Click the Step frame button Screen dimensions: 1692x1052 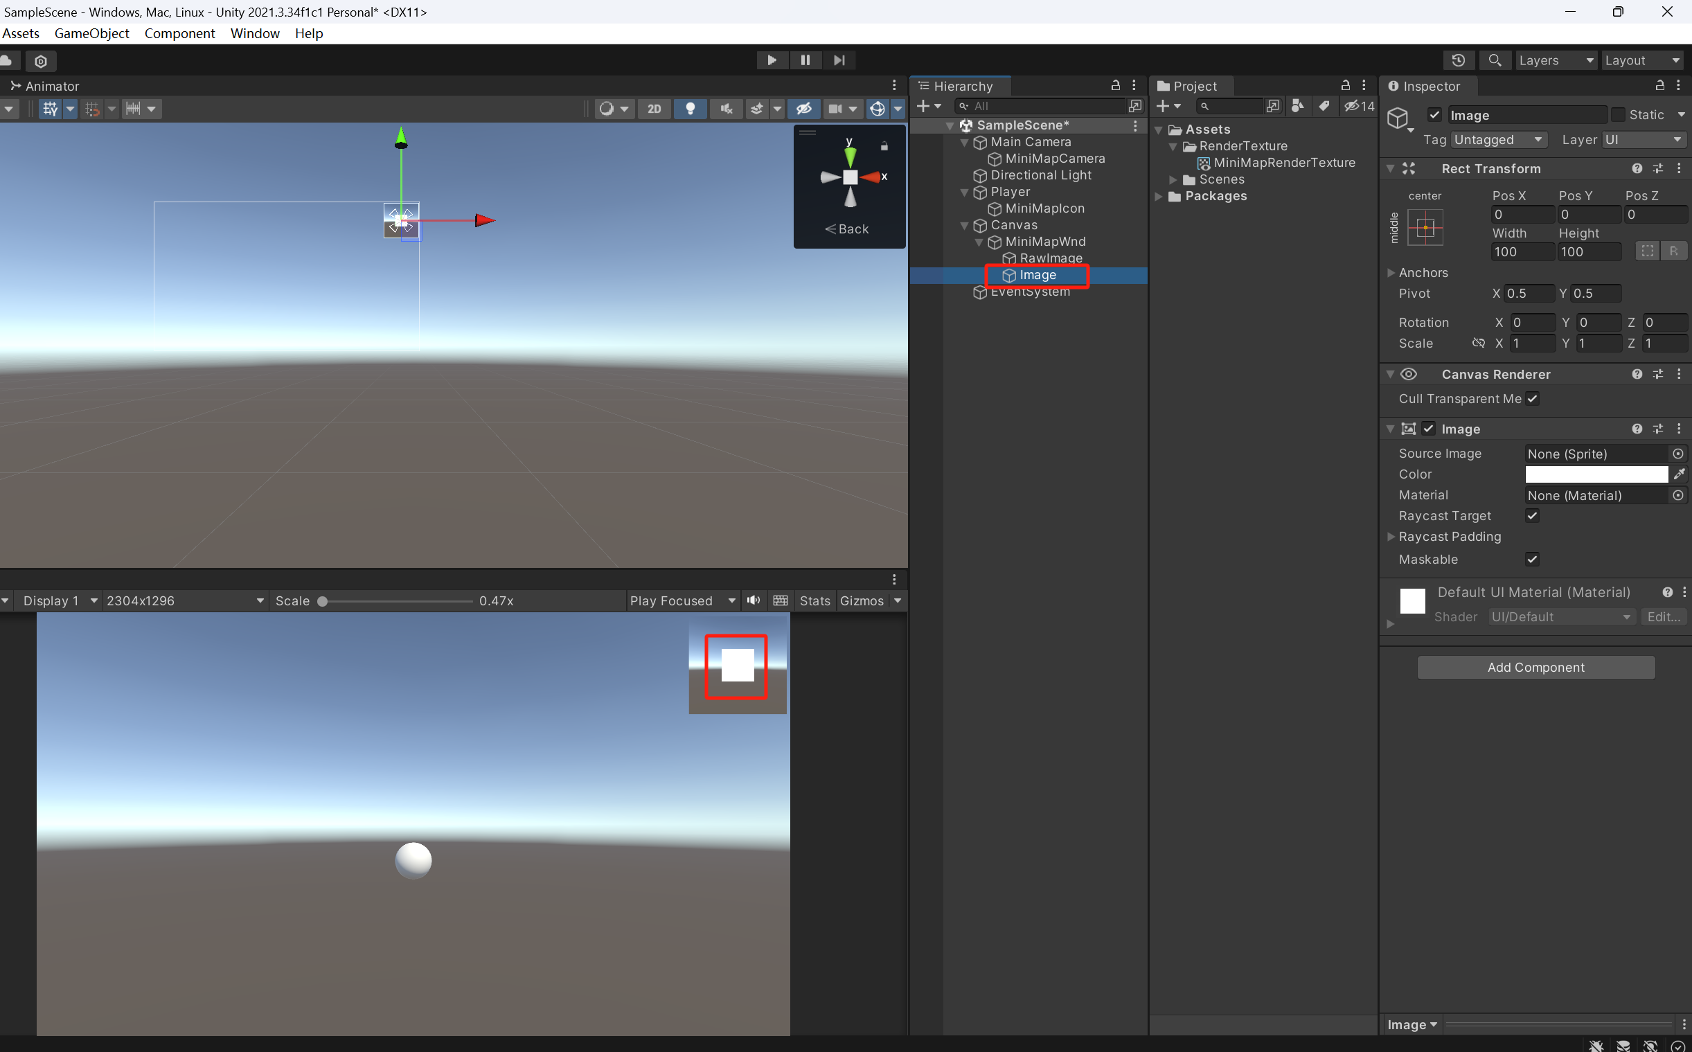point(839,60)
